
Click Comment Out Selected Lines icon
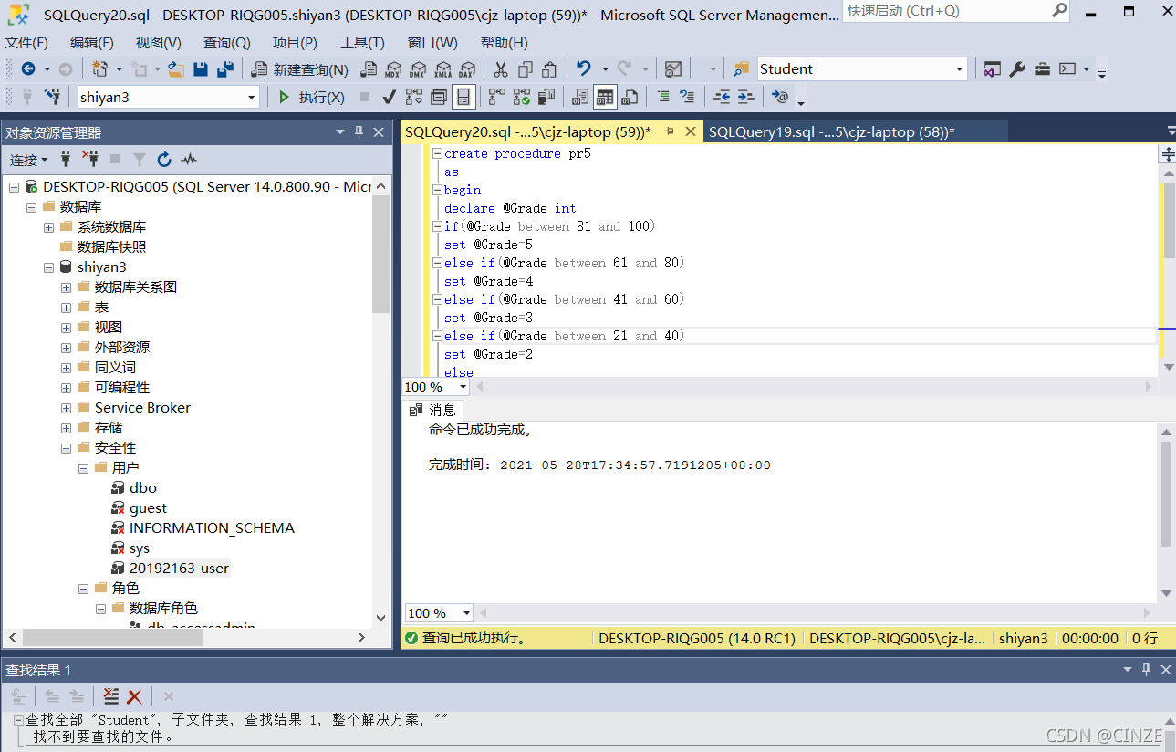663,97
